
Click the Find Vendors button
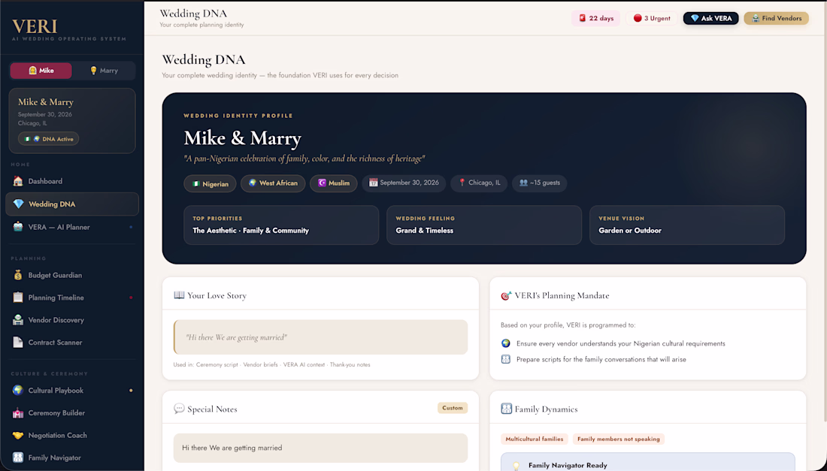pos(777,19)
